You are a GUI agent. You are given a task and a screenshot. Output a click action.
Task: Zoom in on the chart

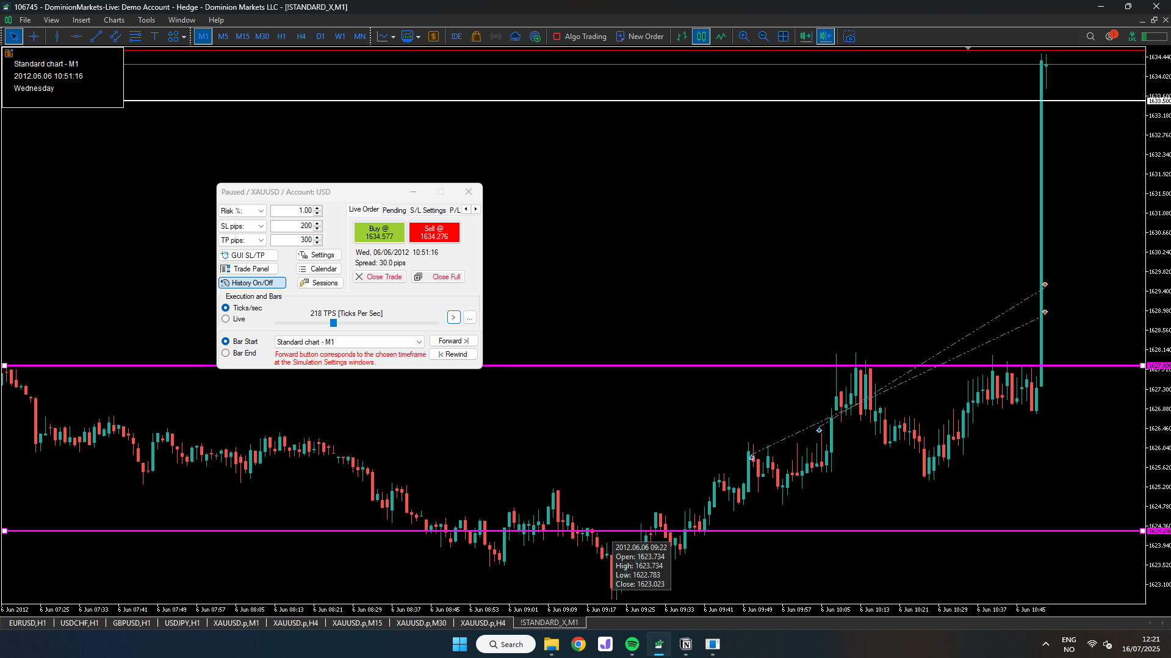[744, 37]
